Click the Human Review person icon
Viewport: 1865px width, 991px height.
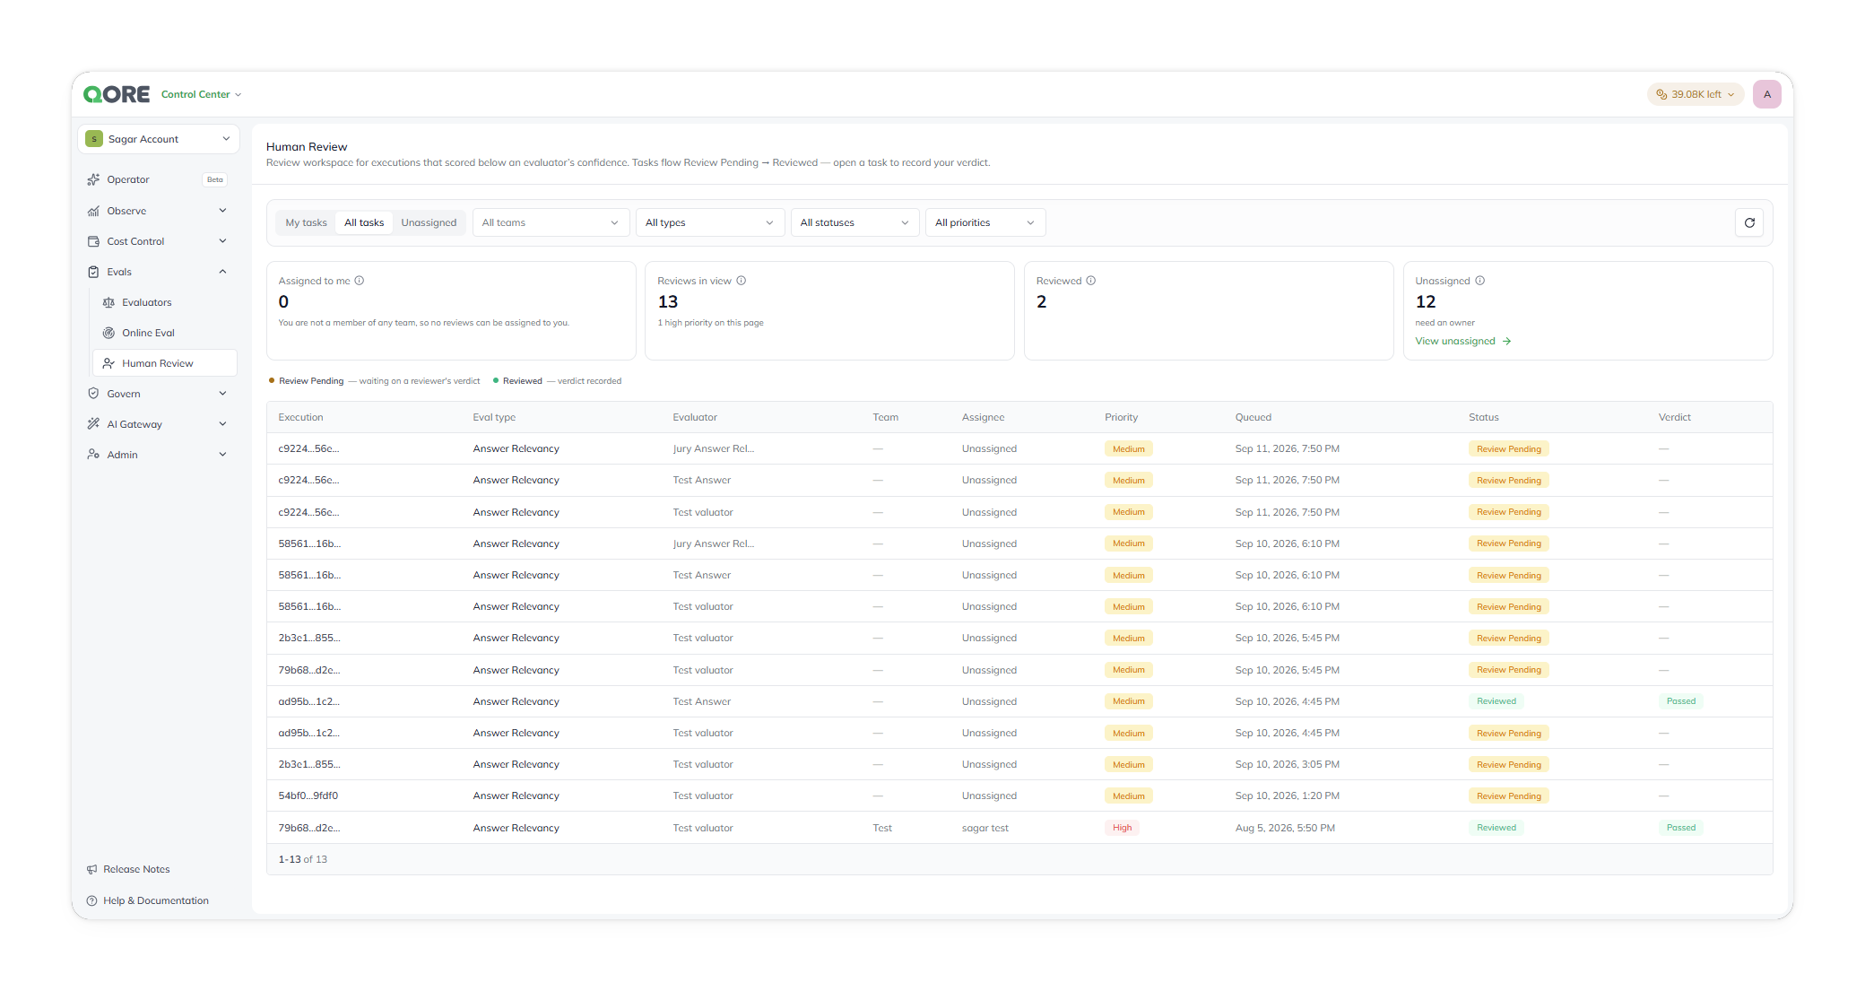coord(108,363)
